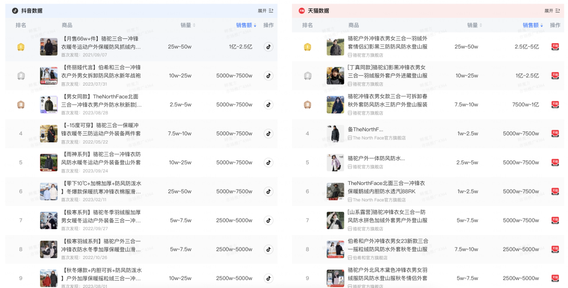This screenshot has height=288, width=568.
Task: Sort 抖音数据 by 销售额 column
Action: click(246, 25)
